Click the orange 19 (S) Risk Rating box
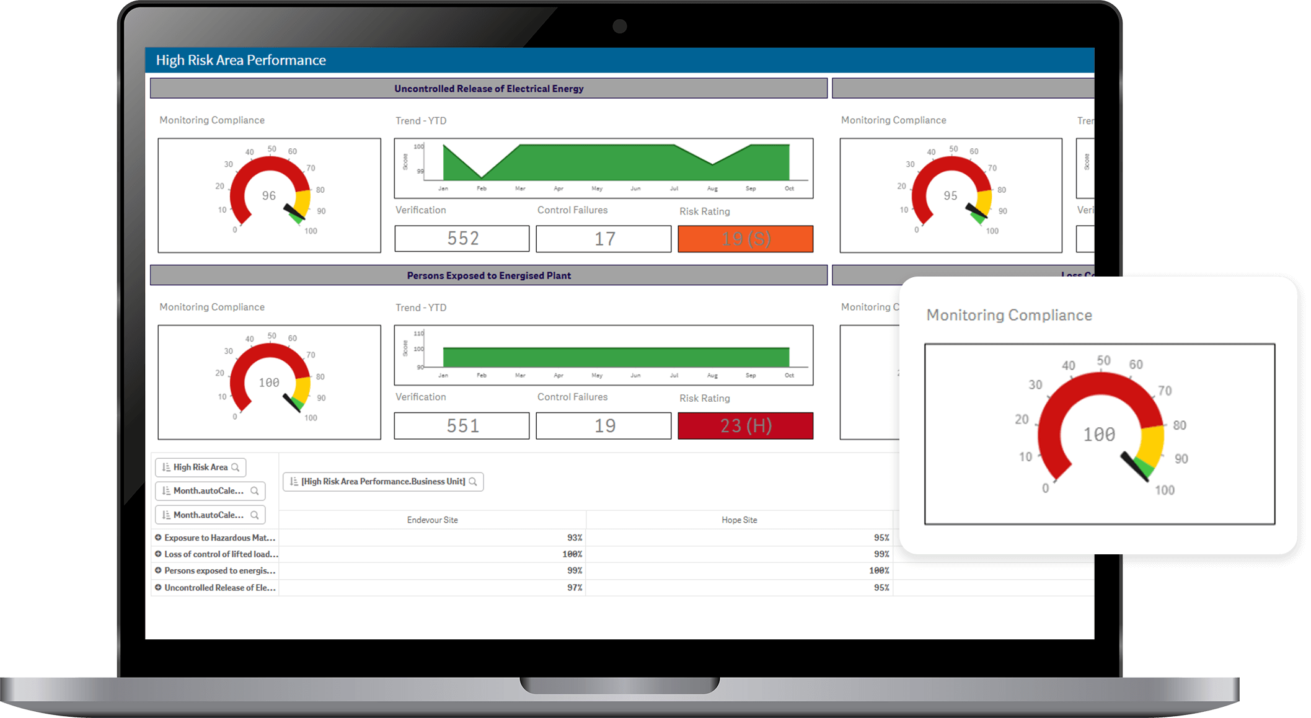1311x718 pixels. tap(745, 239)
